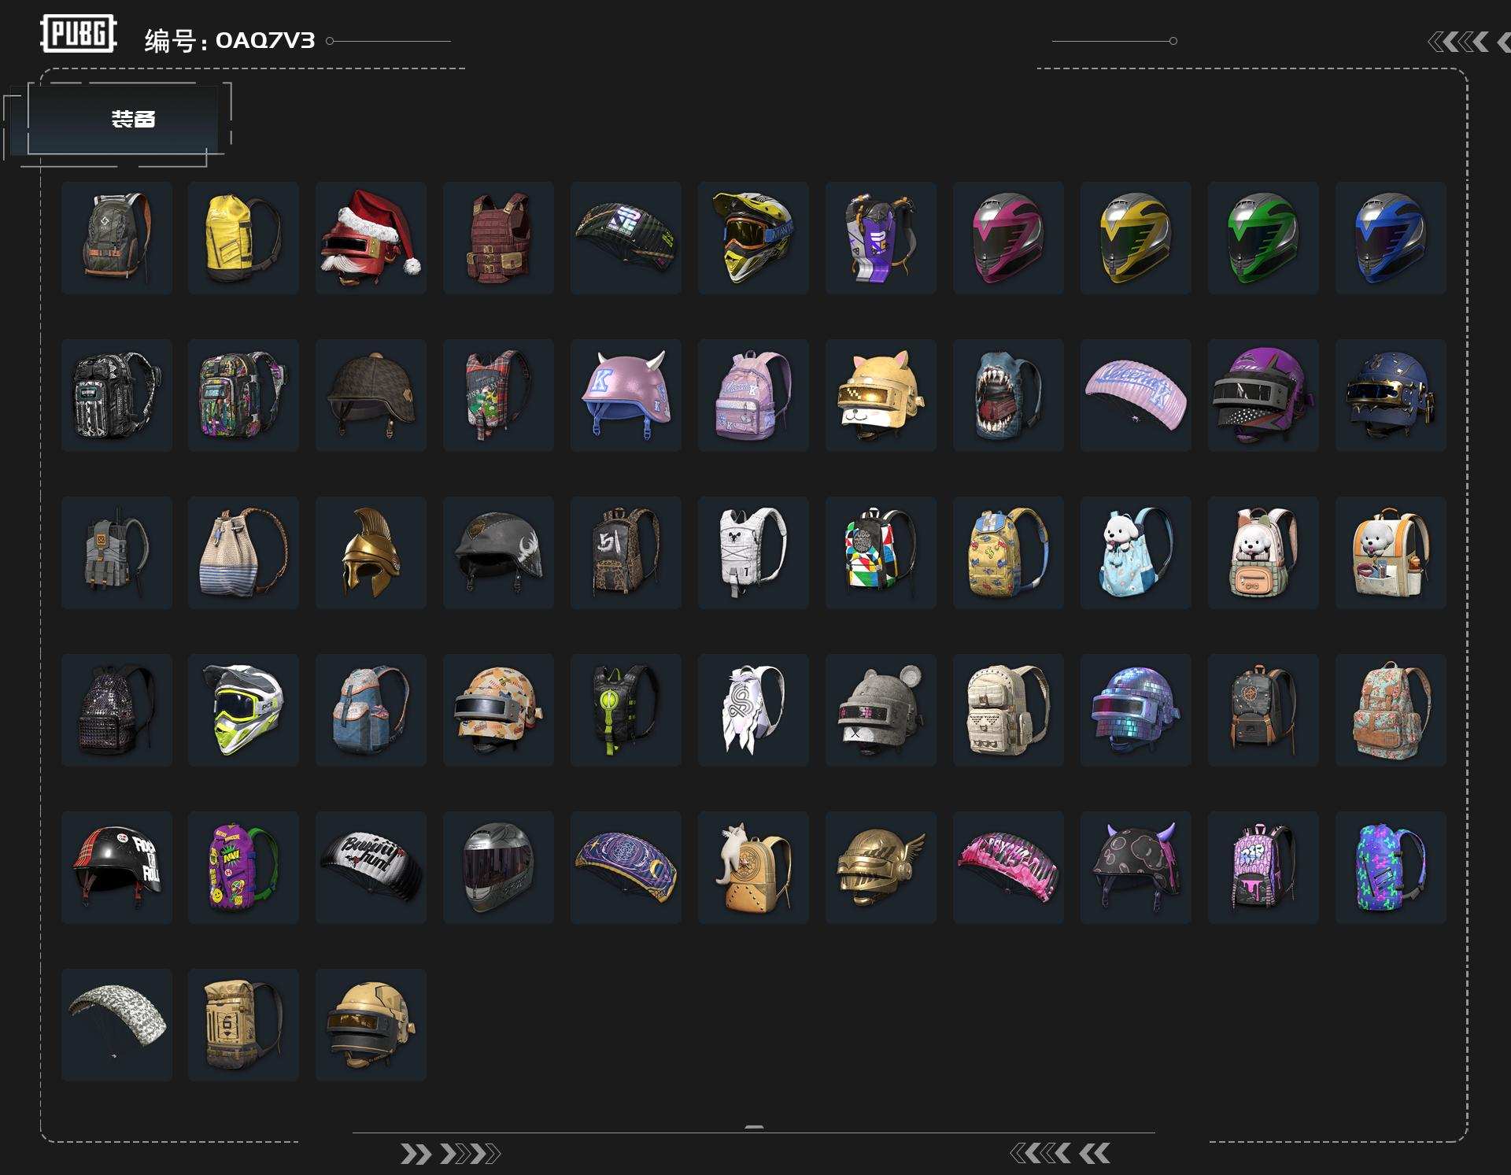
Task: Select the shark mouth backpack
Action: click(1008, 395)
